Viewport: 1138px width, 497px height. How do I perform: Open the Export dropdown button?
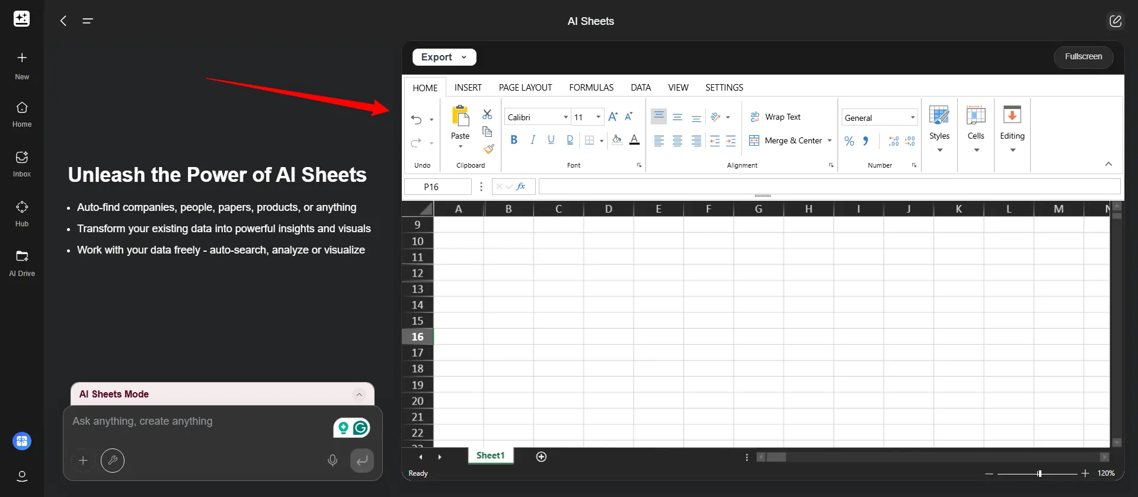444,57
